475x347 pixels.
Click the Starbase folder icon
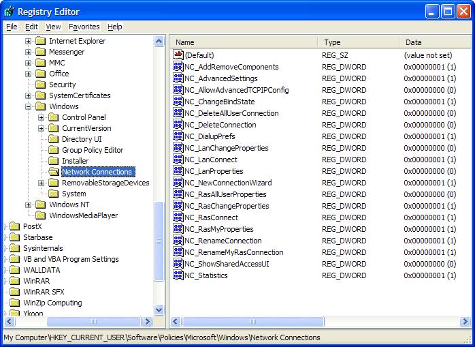[x=14, y=237]
